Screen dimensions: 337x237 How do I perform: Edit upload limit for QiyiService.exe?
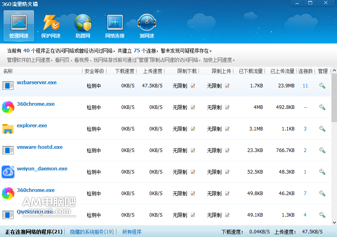pos(227,215)
